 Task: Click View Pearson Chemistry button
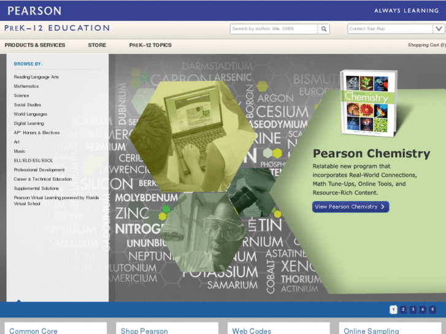(x=350, y=207)
